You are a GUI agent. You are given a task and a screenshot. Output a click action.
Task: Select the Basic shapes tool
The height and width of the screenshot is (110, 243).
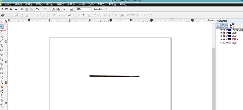click(x=2, y=64)
